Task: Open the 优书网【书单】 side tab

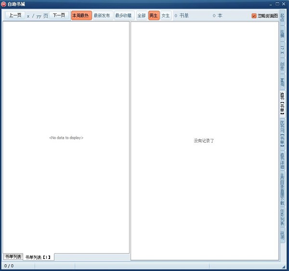Action: tap(282, 134)
